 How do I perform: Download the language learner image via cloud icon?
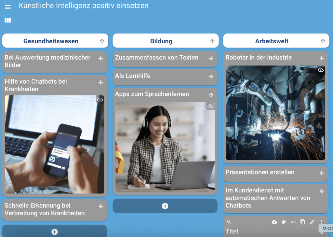[x=210, y=106]
